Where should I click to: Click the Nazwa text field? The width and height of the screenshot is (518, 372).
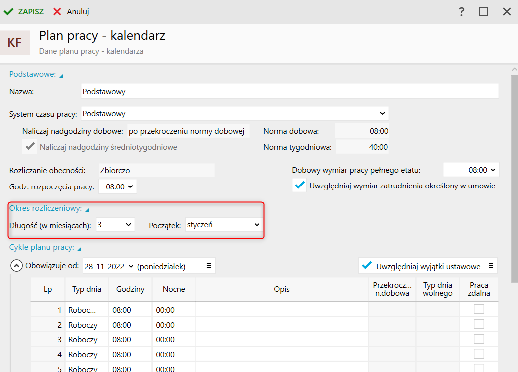tap(290, 91)
